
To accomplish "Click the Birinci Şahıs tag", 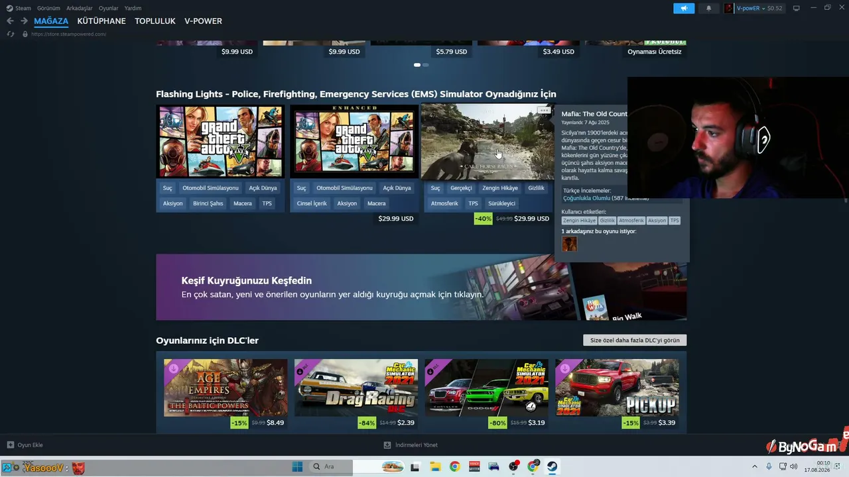I will 208,203.
